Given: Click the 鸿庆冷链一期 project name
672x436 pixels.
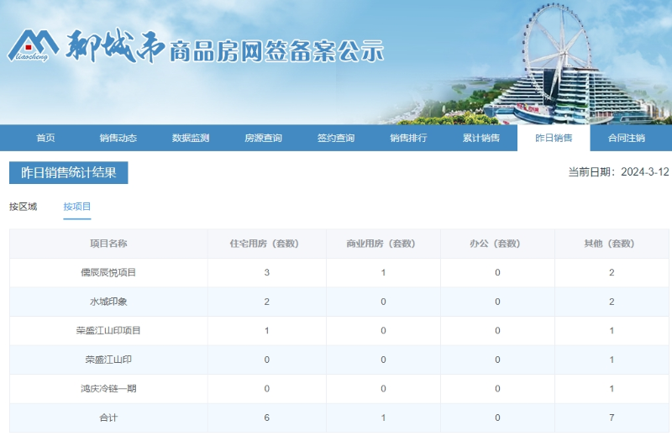Looking at the screenshot, I should pos(108,389).
